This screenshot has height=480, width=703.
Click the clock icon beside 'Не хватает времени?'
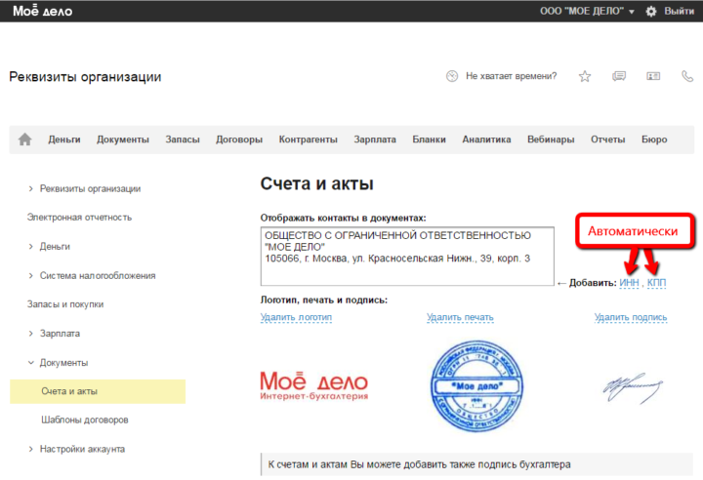[x=452, y=76]
